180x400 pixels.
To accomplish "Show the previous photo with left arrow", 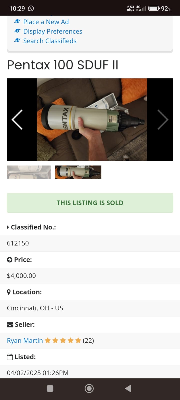I will [x=17, y=119].
